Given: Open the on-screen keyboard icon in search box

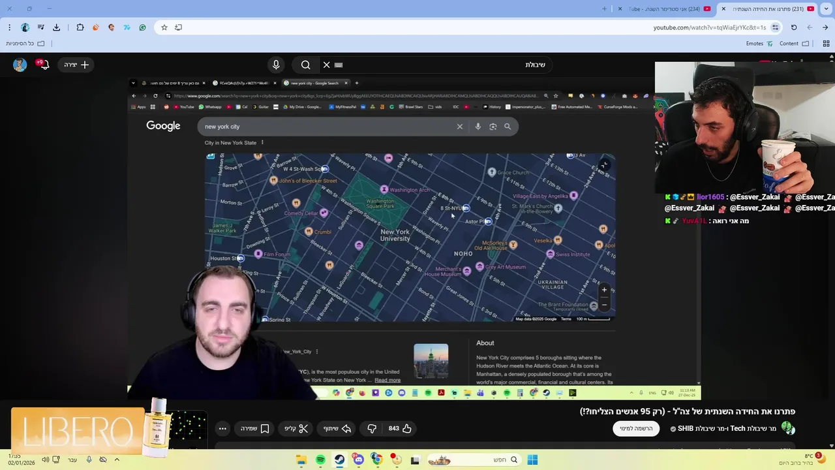Looking at the screenshot, I should [x=339, y=65].
